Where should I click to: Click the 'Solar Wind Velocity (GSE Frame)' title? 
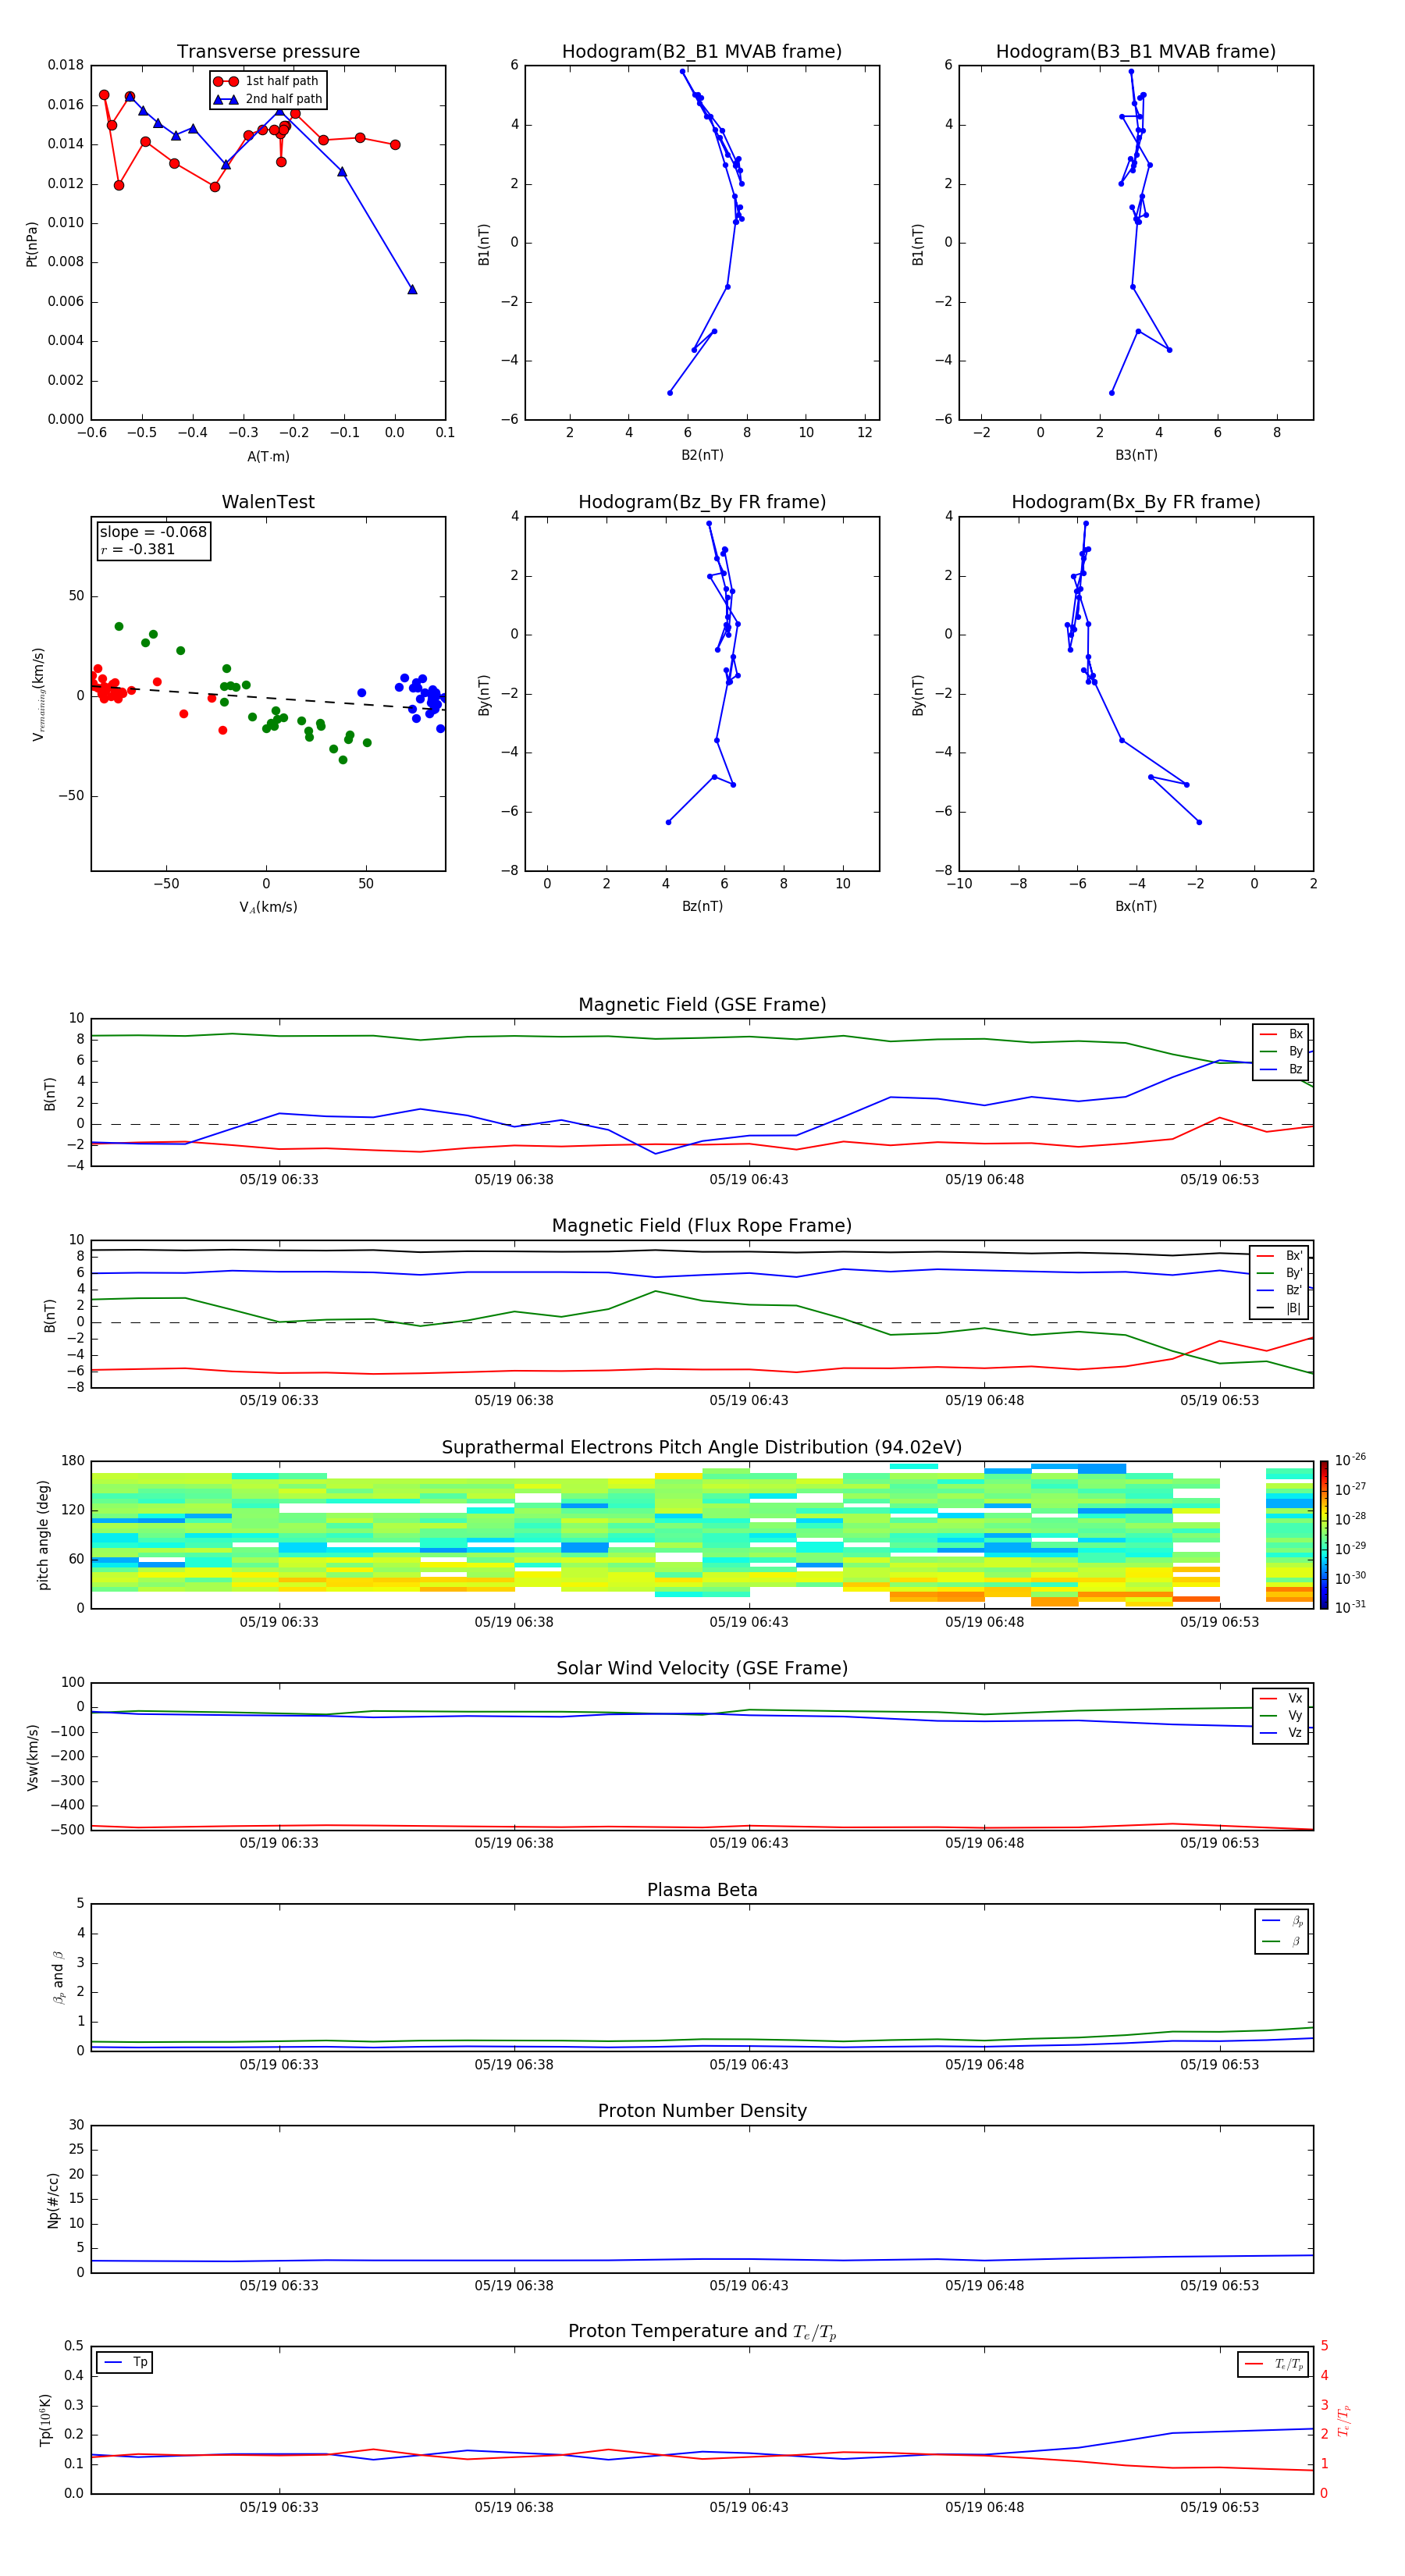click(x=702, y=1668)
